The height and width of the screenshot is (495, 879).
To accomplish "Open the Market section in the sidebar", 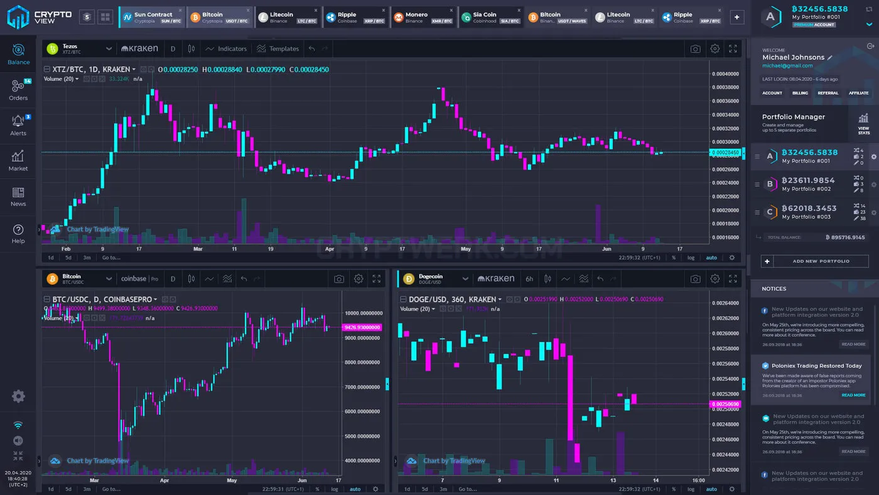I will click(18, 160).
